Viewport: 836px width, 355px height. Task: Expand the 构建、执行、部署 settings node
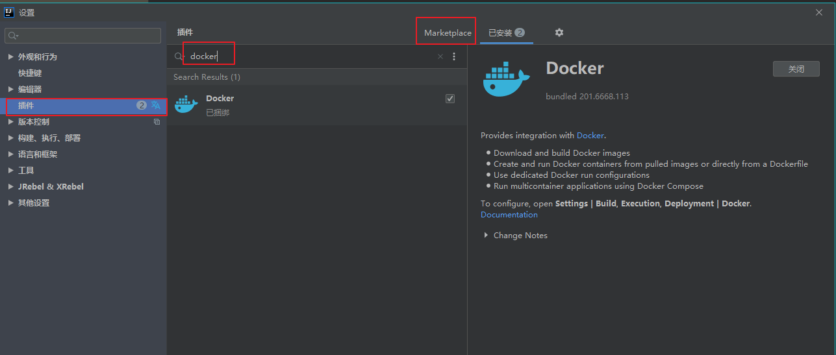coord(10,138)
